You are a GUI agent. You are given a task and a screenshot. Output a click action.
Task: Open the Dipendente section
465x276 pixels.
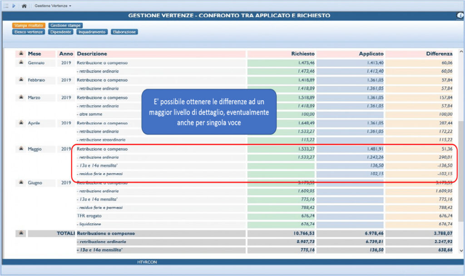[60, 32]
